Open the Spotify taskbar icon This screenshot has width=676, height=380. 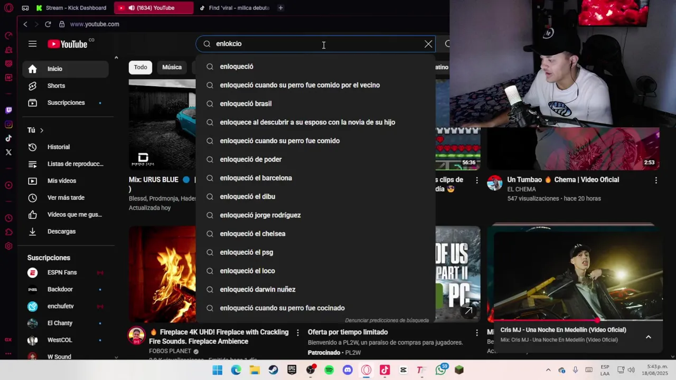(329, 370)
